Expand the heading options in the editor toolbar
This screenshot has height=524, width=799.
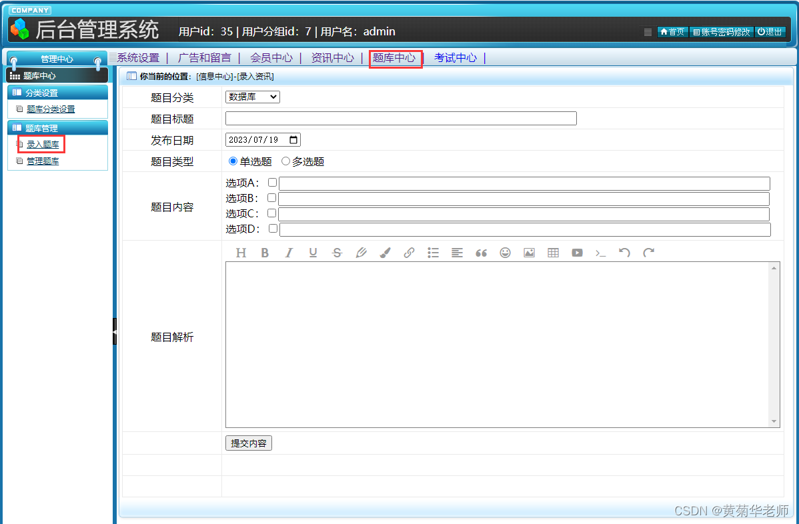241,253
